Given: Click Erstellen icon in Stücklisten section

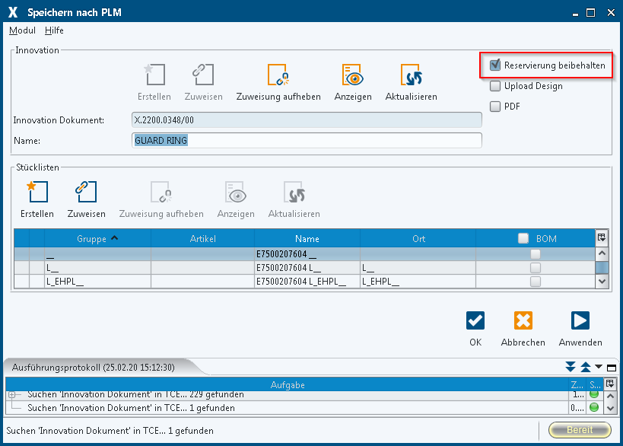Looking at the screenshot, I should (x=37, y=193).
